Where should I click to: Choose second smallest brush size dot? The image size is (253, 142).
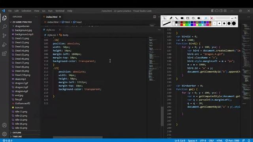pyautogui.click(x=219, y=23)
